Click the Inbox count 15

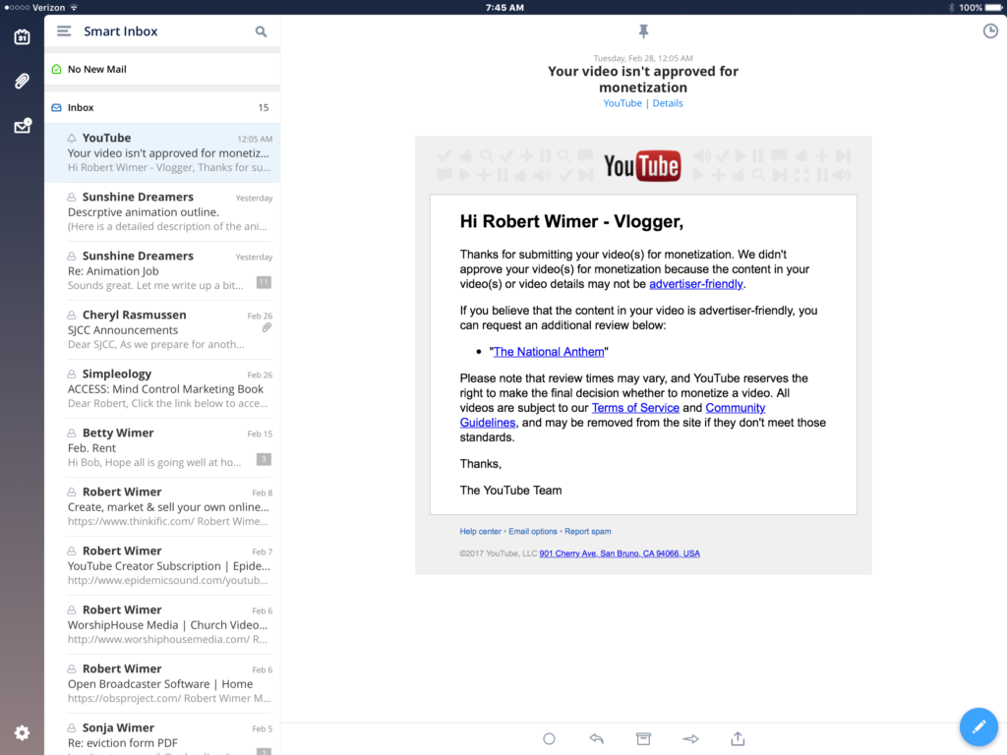(x=264, y=107)
